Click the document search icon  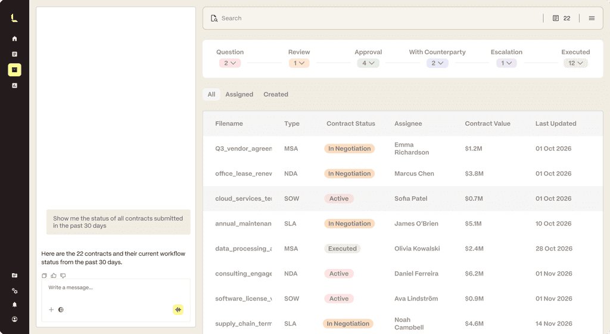214,18
